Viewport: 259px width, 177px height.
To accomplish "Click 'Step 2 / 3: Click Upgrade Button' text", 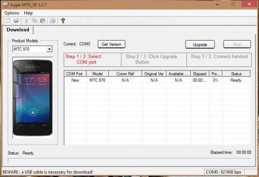I will [x=151, y=59].
